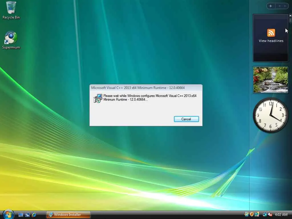Go to previous sidebar gadget page arrow
The width and height of the screenshot is (292, 219).
279,6
